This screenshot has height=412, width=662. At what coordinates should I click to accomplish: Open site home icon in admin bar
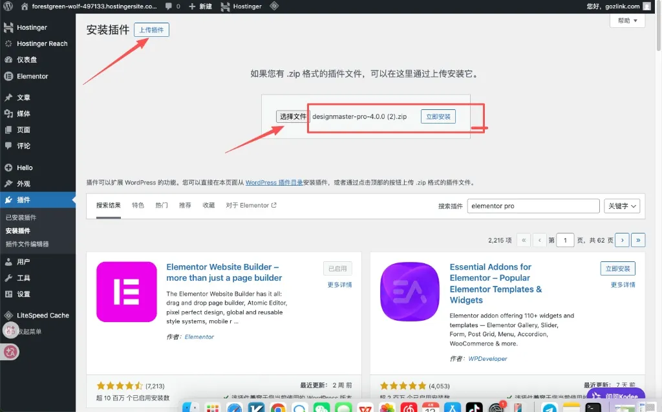(x=25, y=6)
